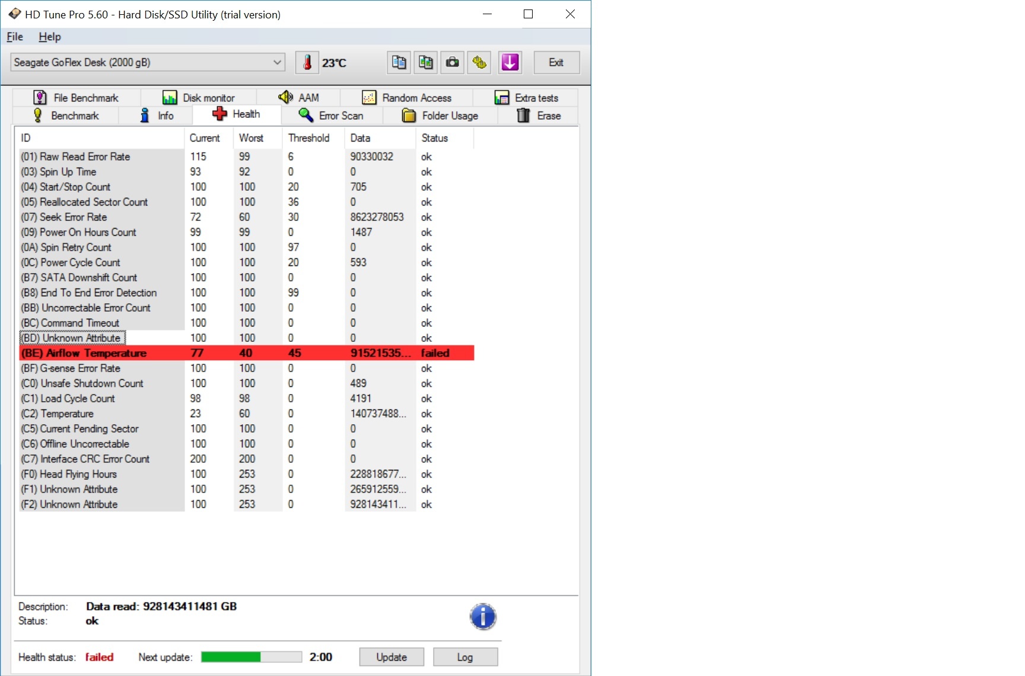This screenshot has width=1025, height=676.
Task: Click the blue info button icon
Action: pyautogui.click(x=483, y=617)
